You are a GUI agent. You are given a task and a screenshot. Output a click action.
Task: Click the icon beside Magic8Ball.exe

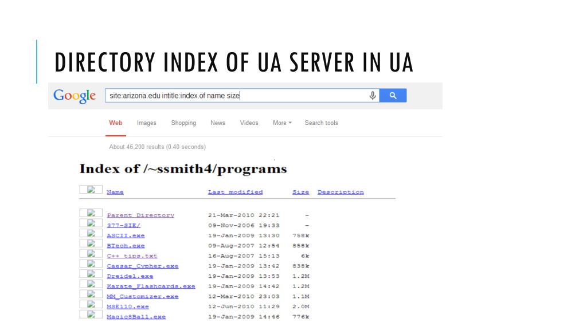click(91, 314)
